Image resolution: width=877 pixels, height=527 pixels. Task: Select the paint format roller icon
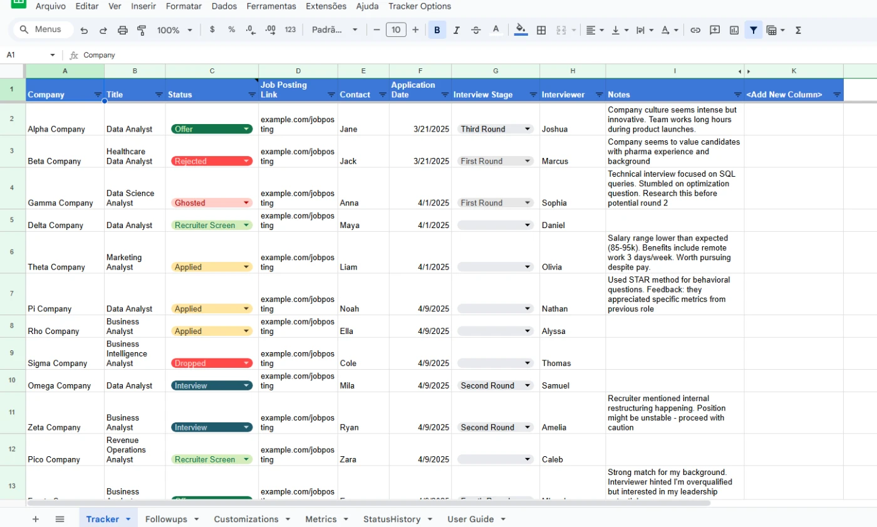pos(142,30)
